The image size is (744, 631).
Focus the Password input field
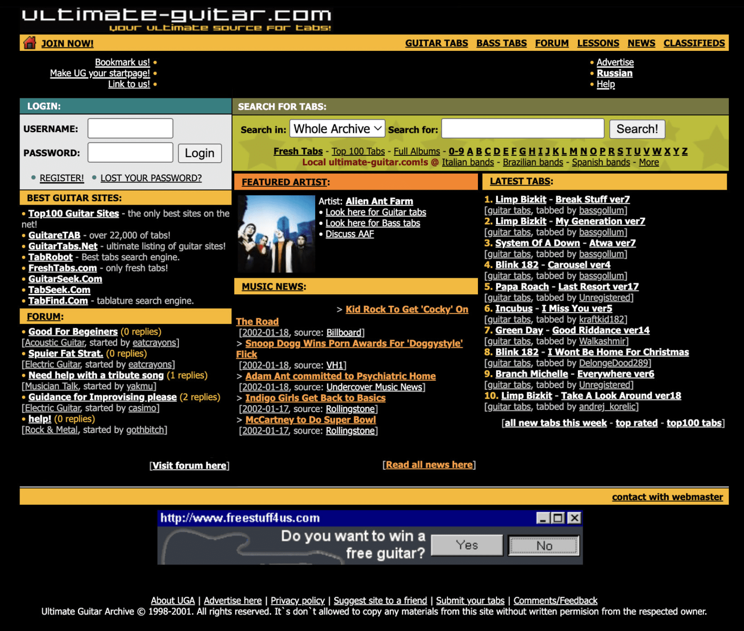pyautogui.click(x=130, y=152)
